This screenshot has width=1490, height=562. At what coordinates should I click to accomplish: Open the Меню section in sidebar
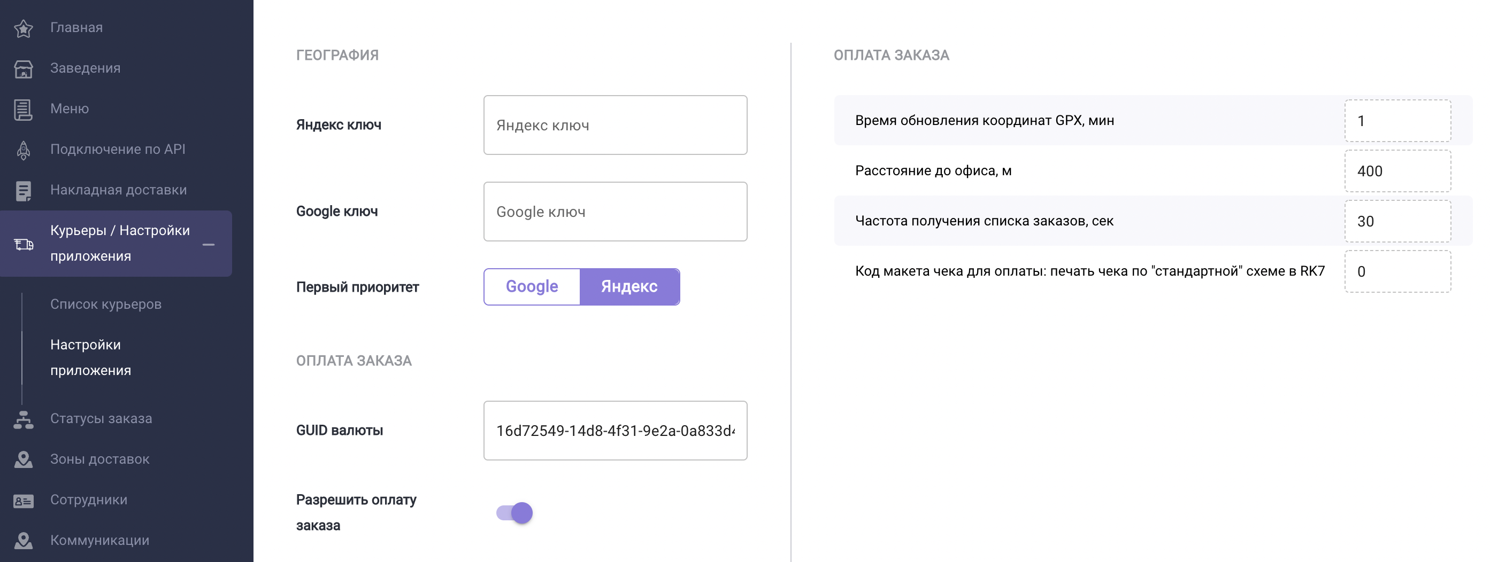coord(70,108)
